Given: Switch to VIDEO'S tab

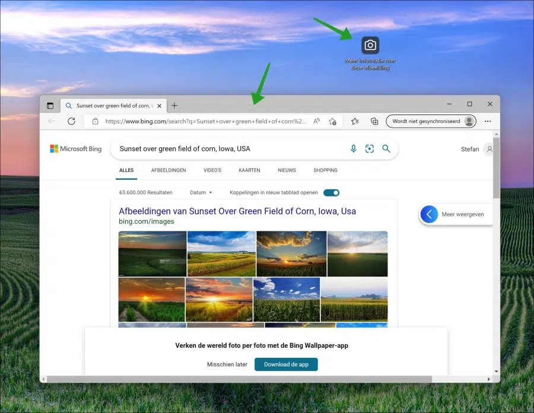Looking at the screenshot, I should 212,170.
